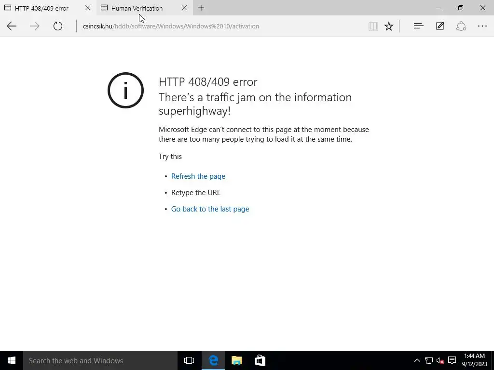
Task: Click the muted volume tray icon
Action: pos(440,360)
